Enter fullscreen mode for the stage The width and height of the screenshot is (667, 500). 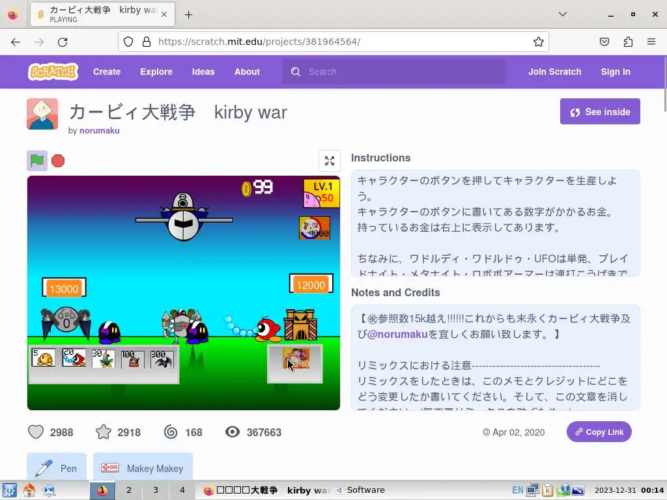[x=330, y=161]
